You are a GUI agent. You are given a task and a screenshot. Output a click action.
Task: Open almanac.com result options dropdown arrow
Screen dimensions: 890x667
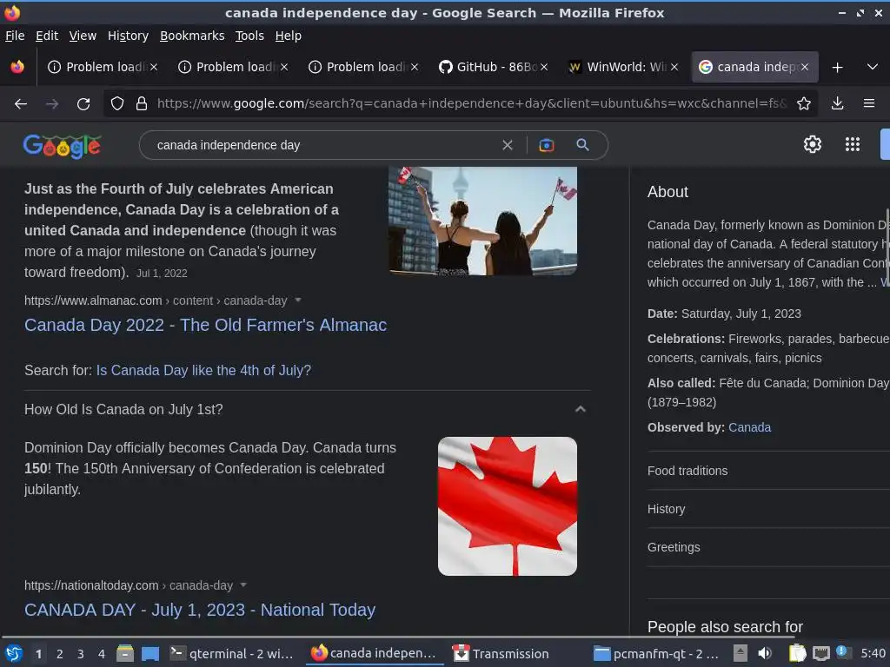tap(298, 300)
